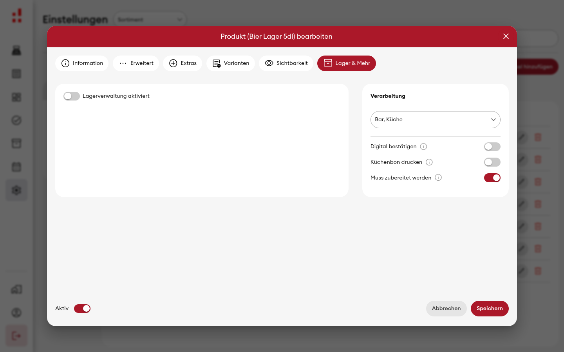Open the calendar icon in sidebar
This screenshot has width=564, height=352.
(16, 167)
